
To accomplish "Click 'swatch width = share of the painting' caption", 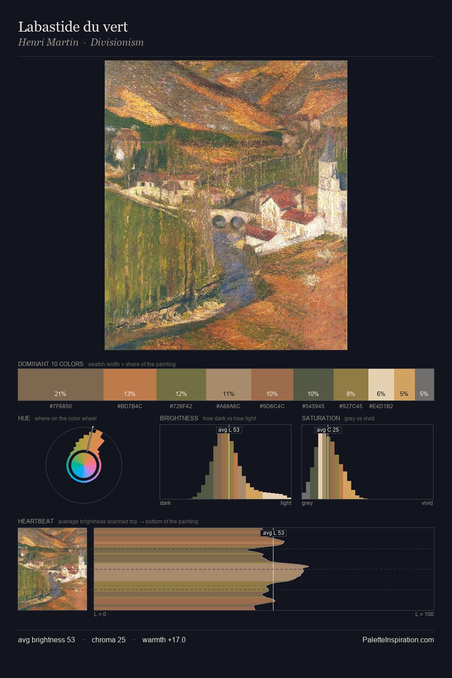I will point(132,364).
